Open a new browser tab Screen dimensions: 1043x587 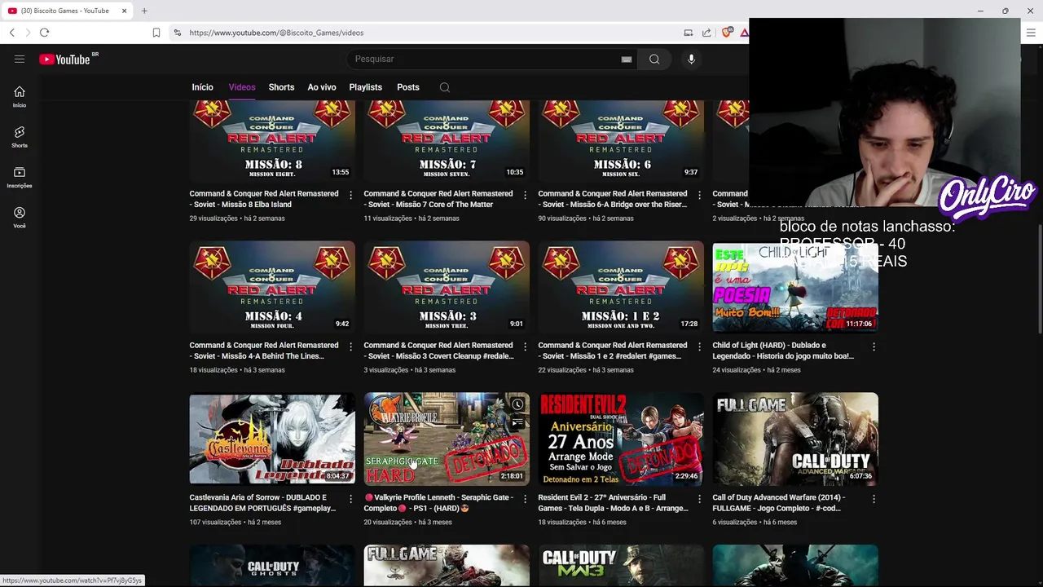(144, 11)
